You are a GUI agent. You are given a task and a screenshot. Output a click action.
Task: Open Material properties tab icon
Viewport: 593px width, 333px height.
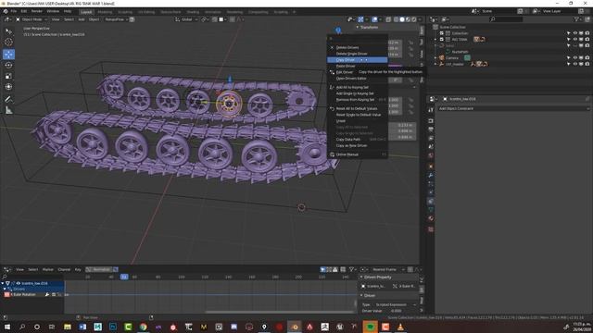(x=431, y=218)
